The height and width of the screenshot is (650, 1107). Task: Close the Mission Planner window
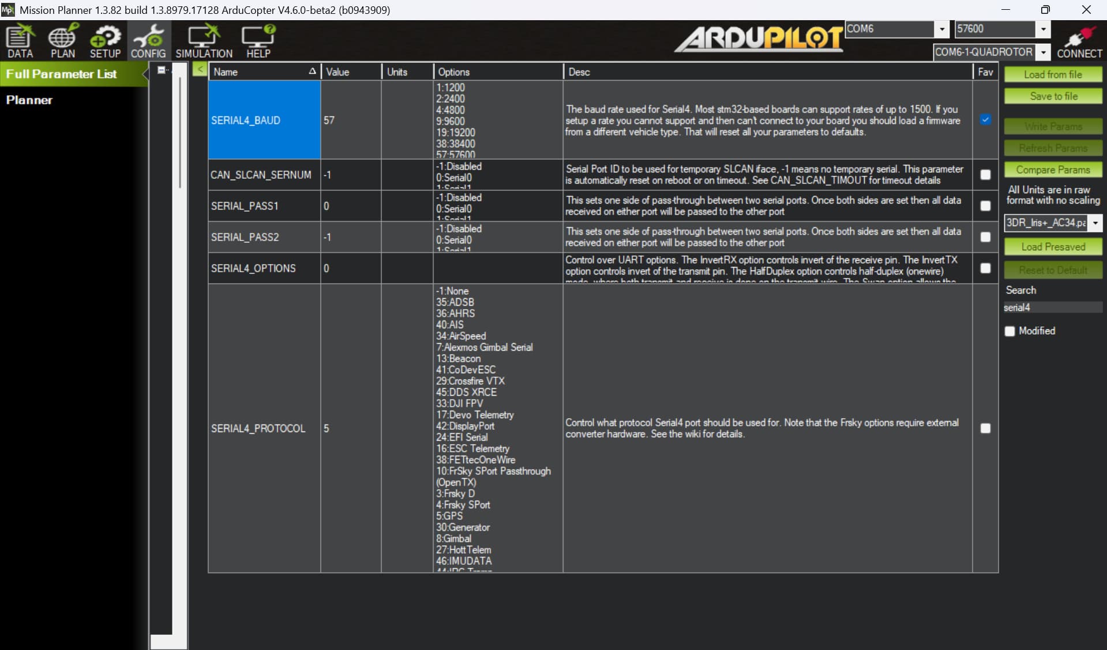pyautogui.click(x=1086, y=10)
